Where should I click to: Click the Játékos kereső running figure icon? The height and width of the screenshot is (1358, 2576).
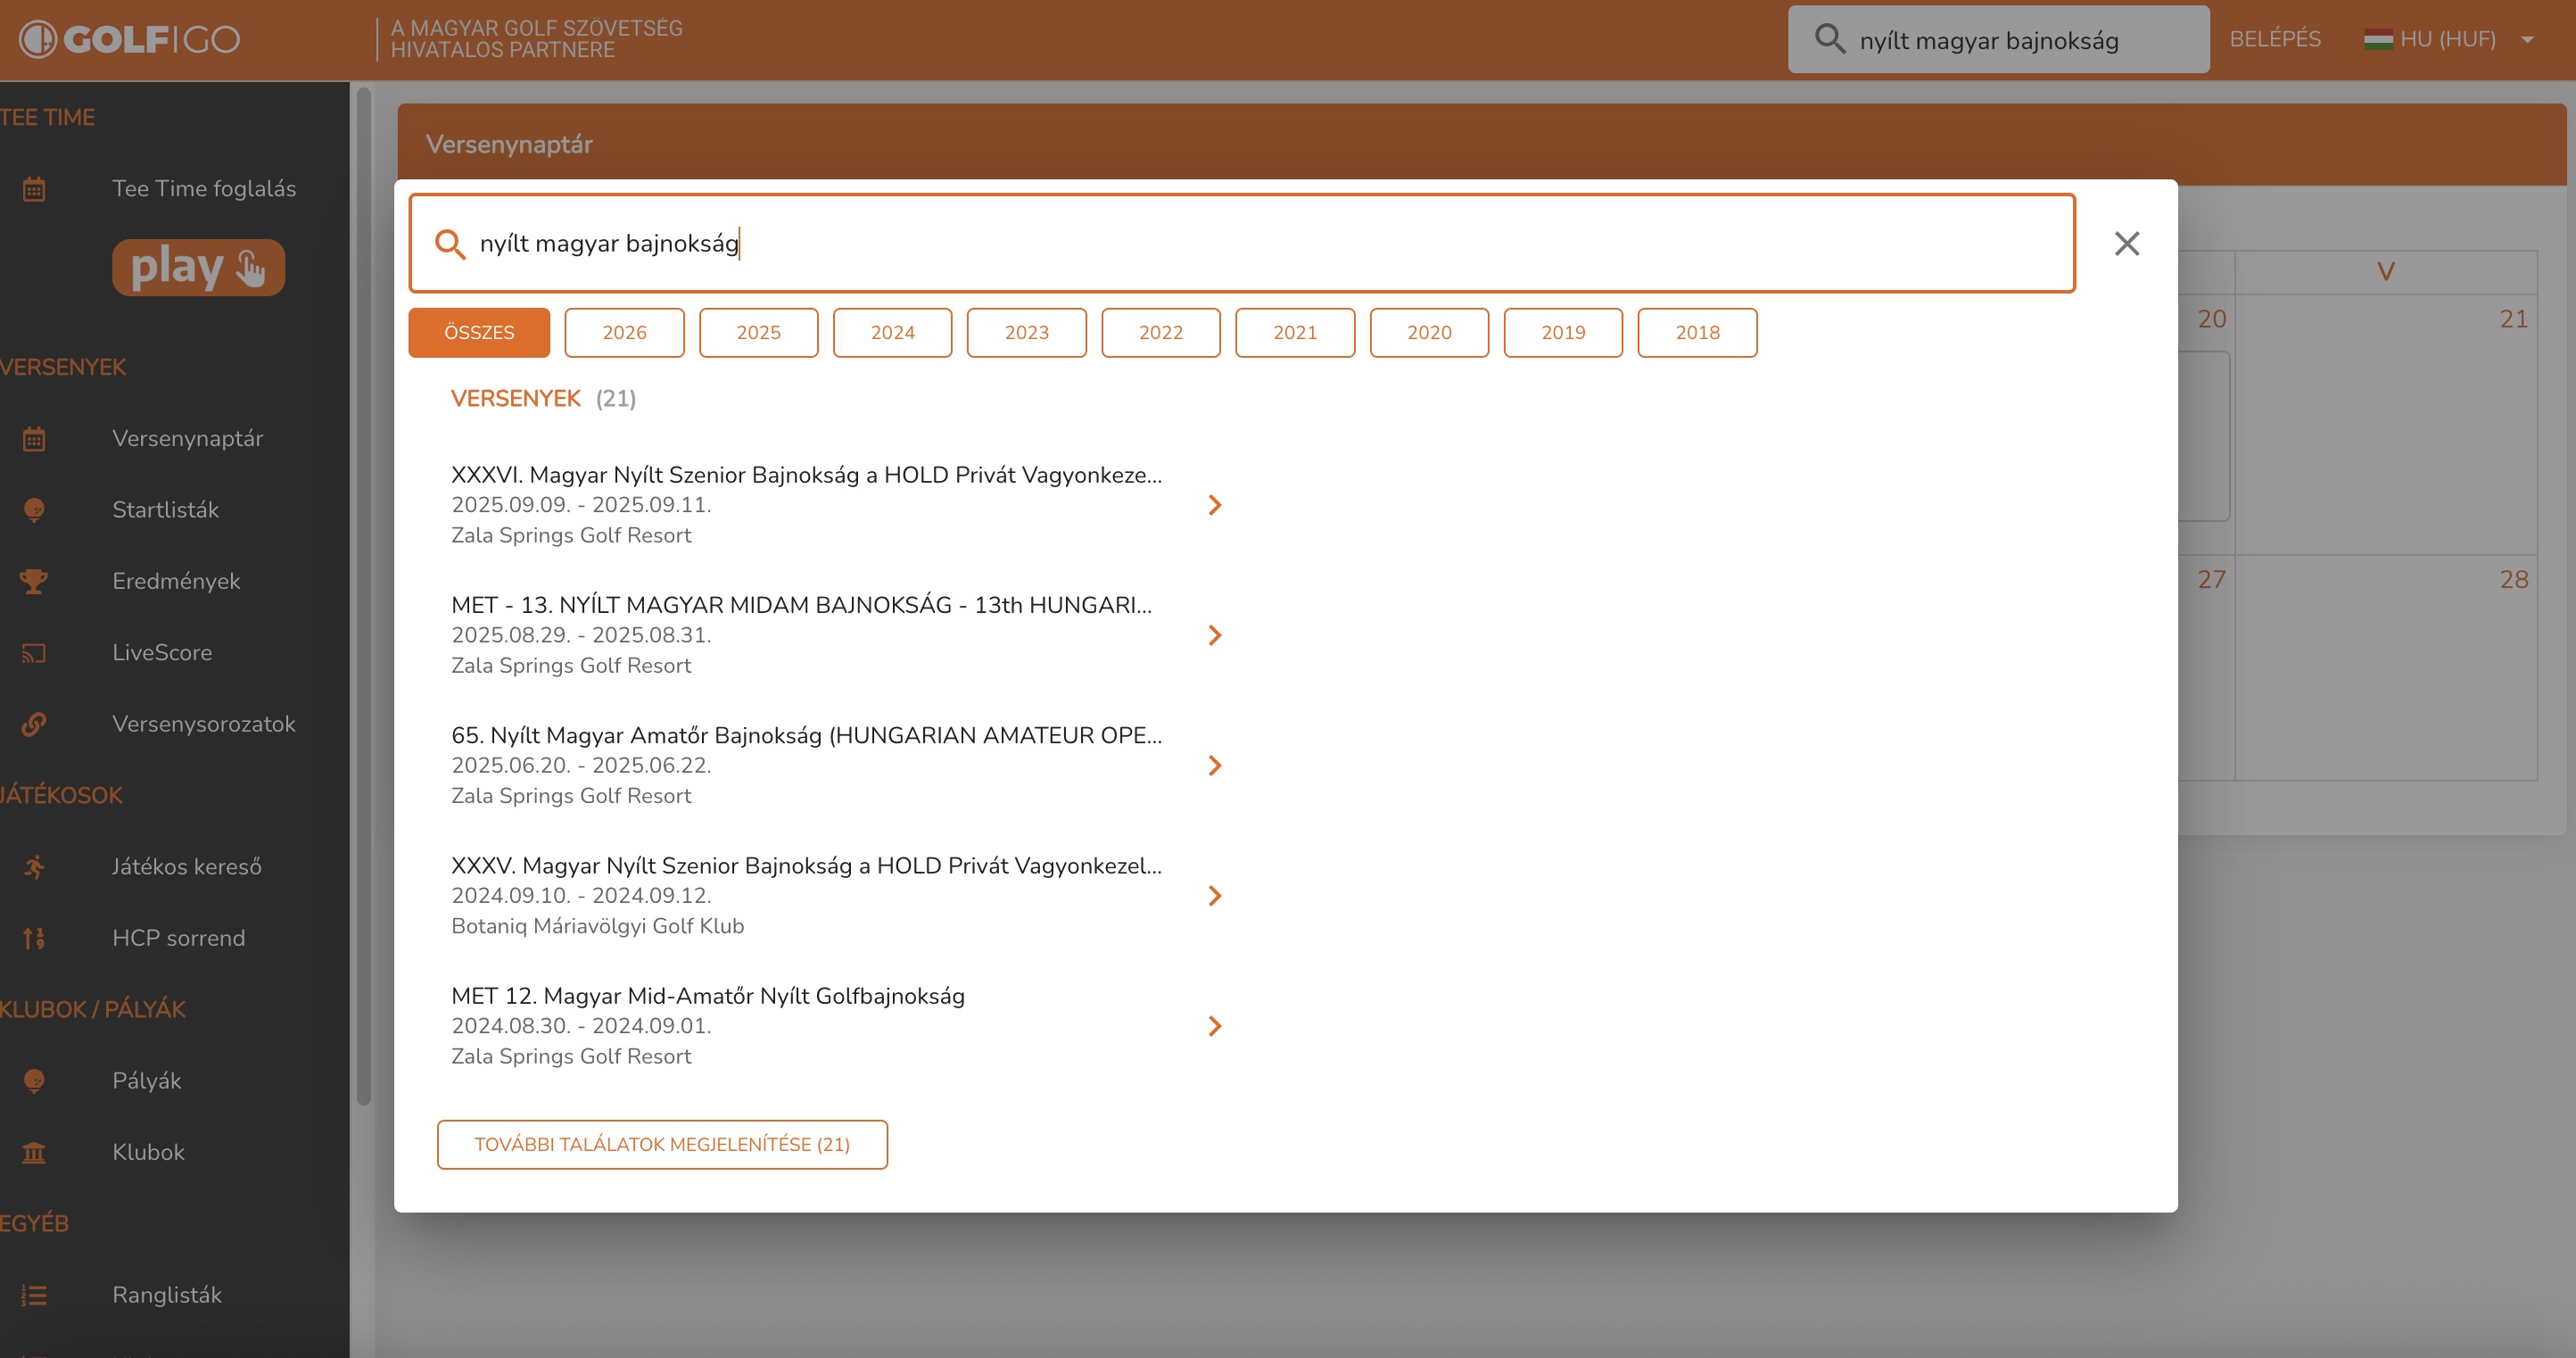[x=34, y=867]
